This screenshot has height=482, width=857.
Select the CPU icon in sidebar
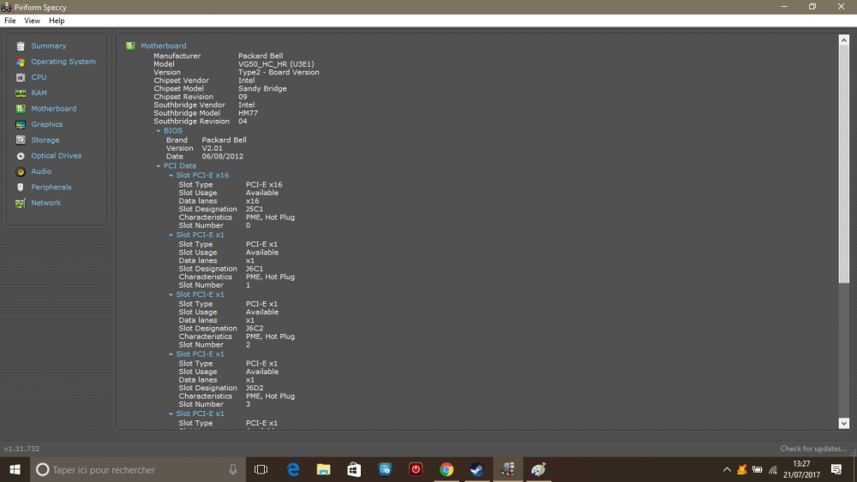coord(21,77)
